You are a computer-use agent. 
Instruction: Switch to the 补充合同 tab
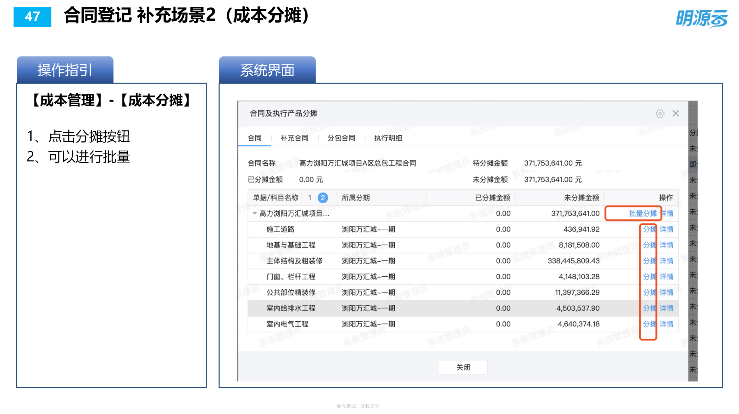[294, 138]
